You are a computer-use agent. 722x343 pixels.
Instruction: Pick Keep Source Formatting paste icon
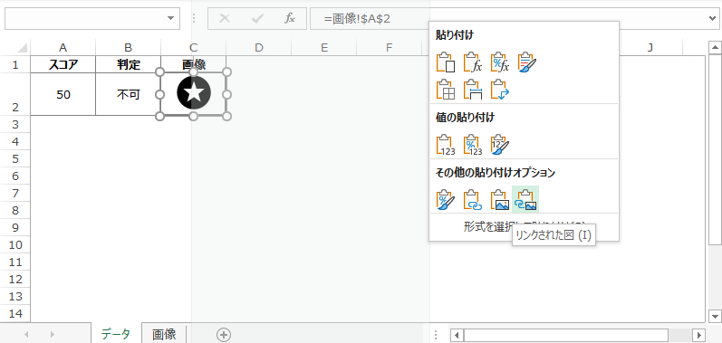tap(526, 62)
